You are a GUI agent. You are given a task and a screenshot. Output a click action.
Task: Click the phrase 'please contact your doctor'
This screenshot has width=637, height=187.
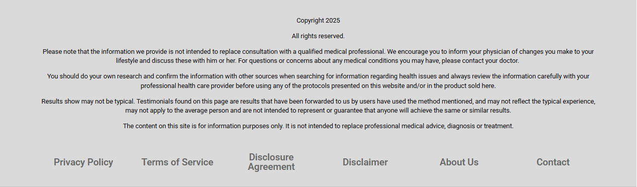click(x=480, y=60)
